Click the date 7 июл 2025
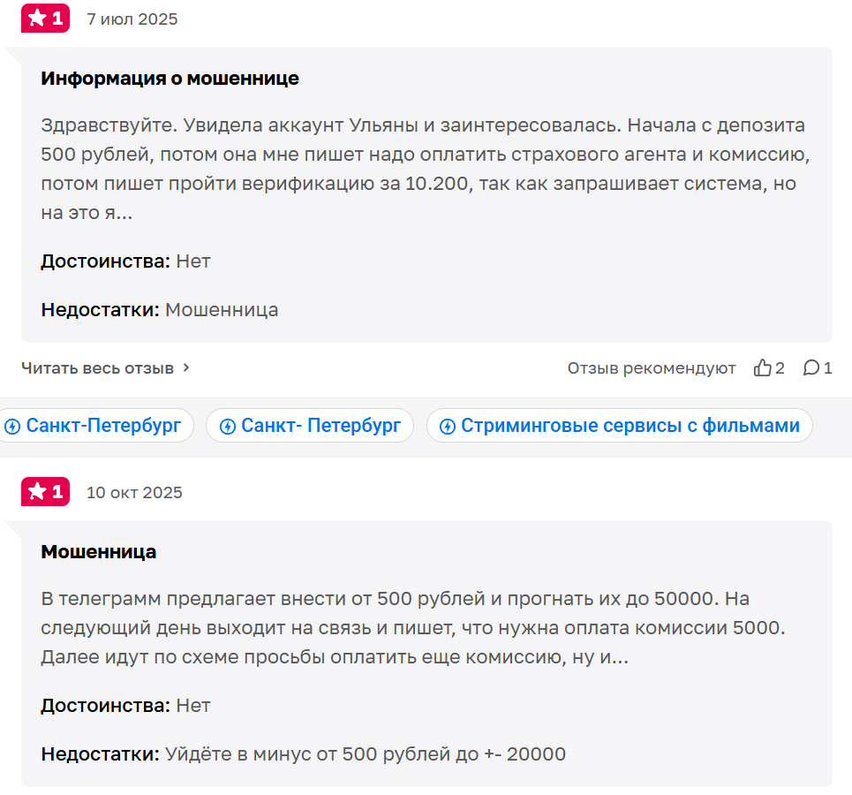The height and width of the screenshot is (795, 852). point(131,18)
